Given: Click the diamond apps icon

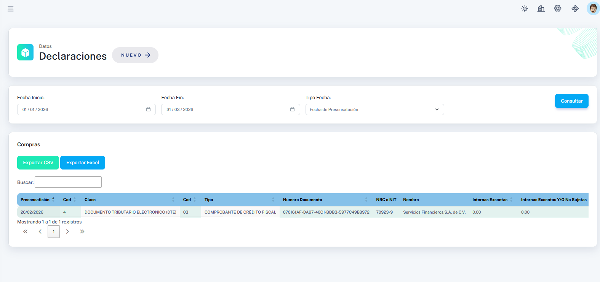Looking at the screenshot, I should pyautogui.click(x=575, y=9).
